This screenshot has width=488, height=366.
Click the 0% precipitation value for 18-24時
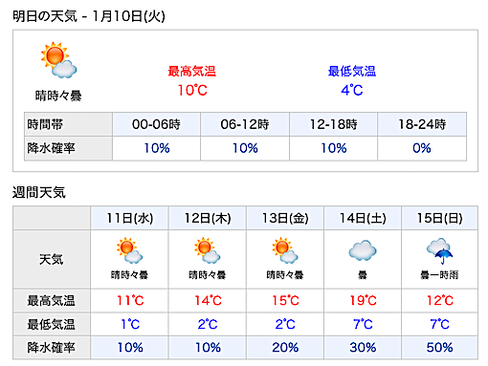tap(422, 148)
